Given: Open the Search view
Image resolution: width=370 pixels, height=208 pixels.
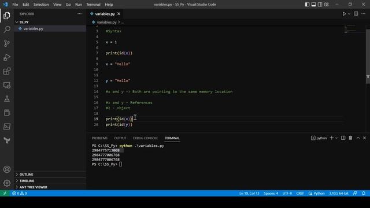Looking at the screenshot, I should (7, 29).
